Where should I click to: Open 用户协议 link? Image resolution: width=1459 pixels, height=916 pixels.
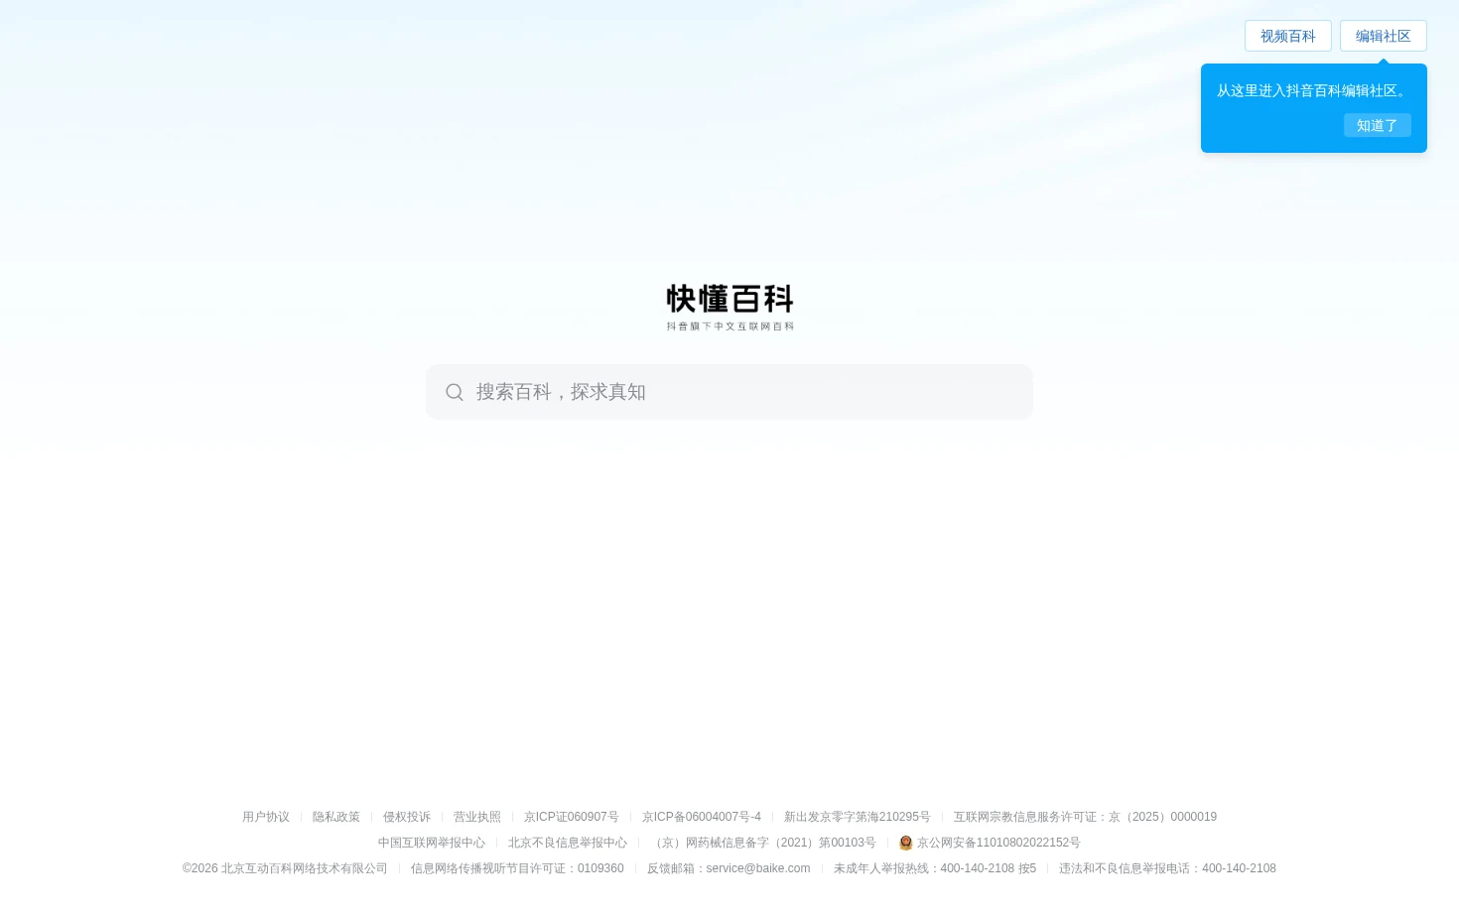tap(266, 817)
